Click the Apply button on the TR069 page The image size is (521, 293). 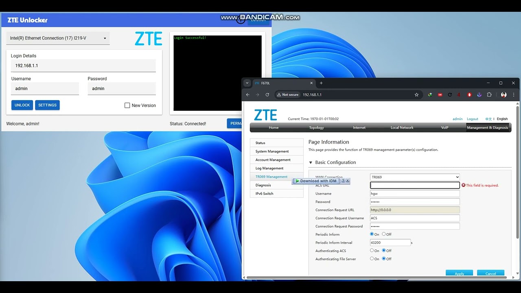pos(459,273)
